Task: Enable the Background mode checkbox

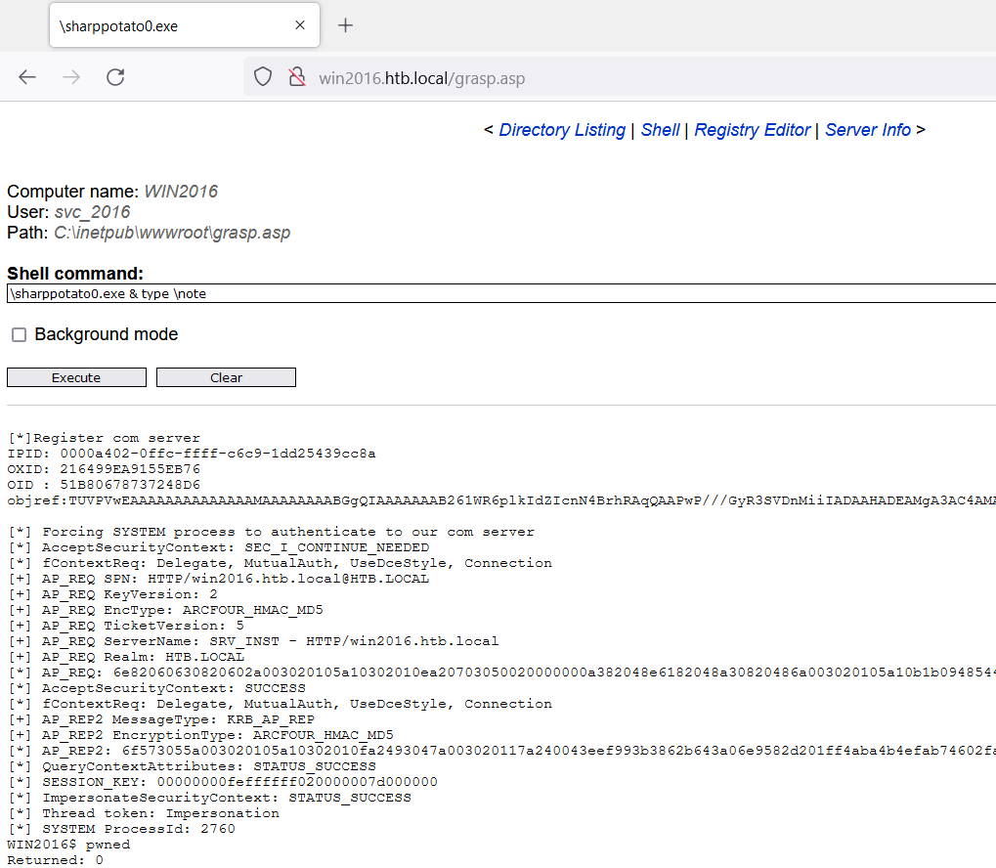Action: [x=19, y=335]
